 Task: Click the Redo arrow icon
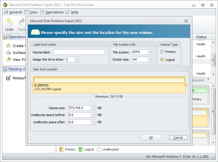click(x=22, y=22)
